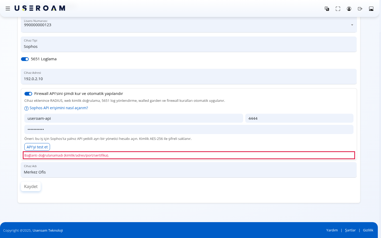Open the user profile icon
This screenshot has height=238, width=381.
349,9
